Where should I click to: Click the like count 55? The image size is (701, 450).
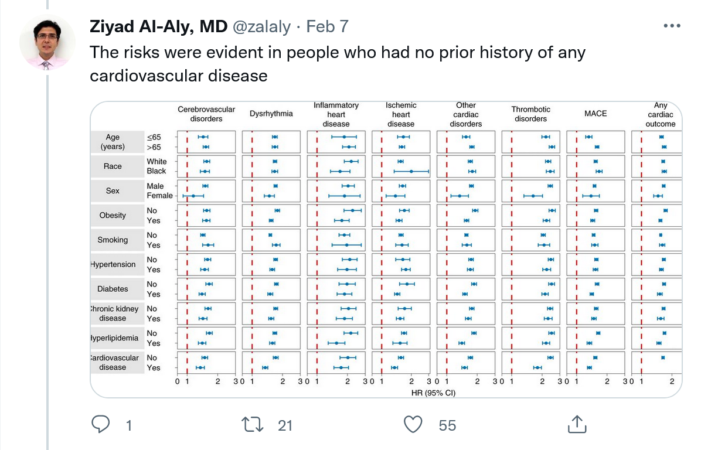click(447, 425)
